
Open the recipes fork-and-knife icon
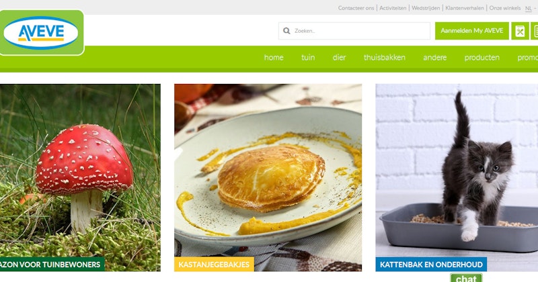click(x=520, y=31)
